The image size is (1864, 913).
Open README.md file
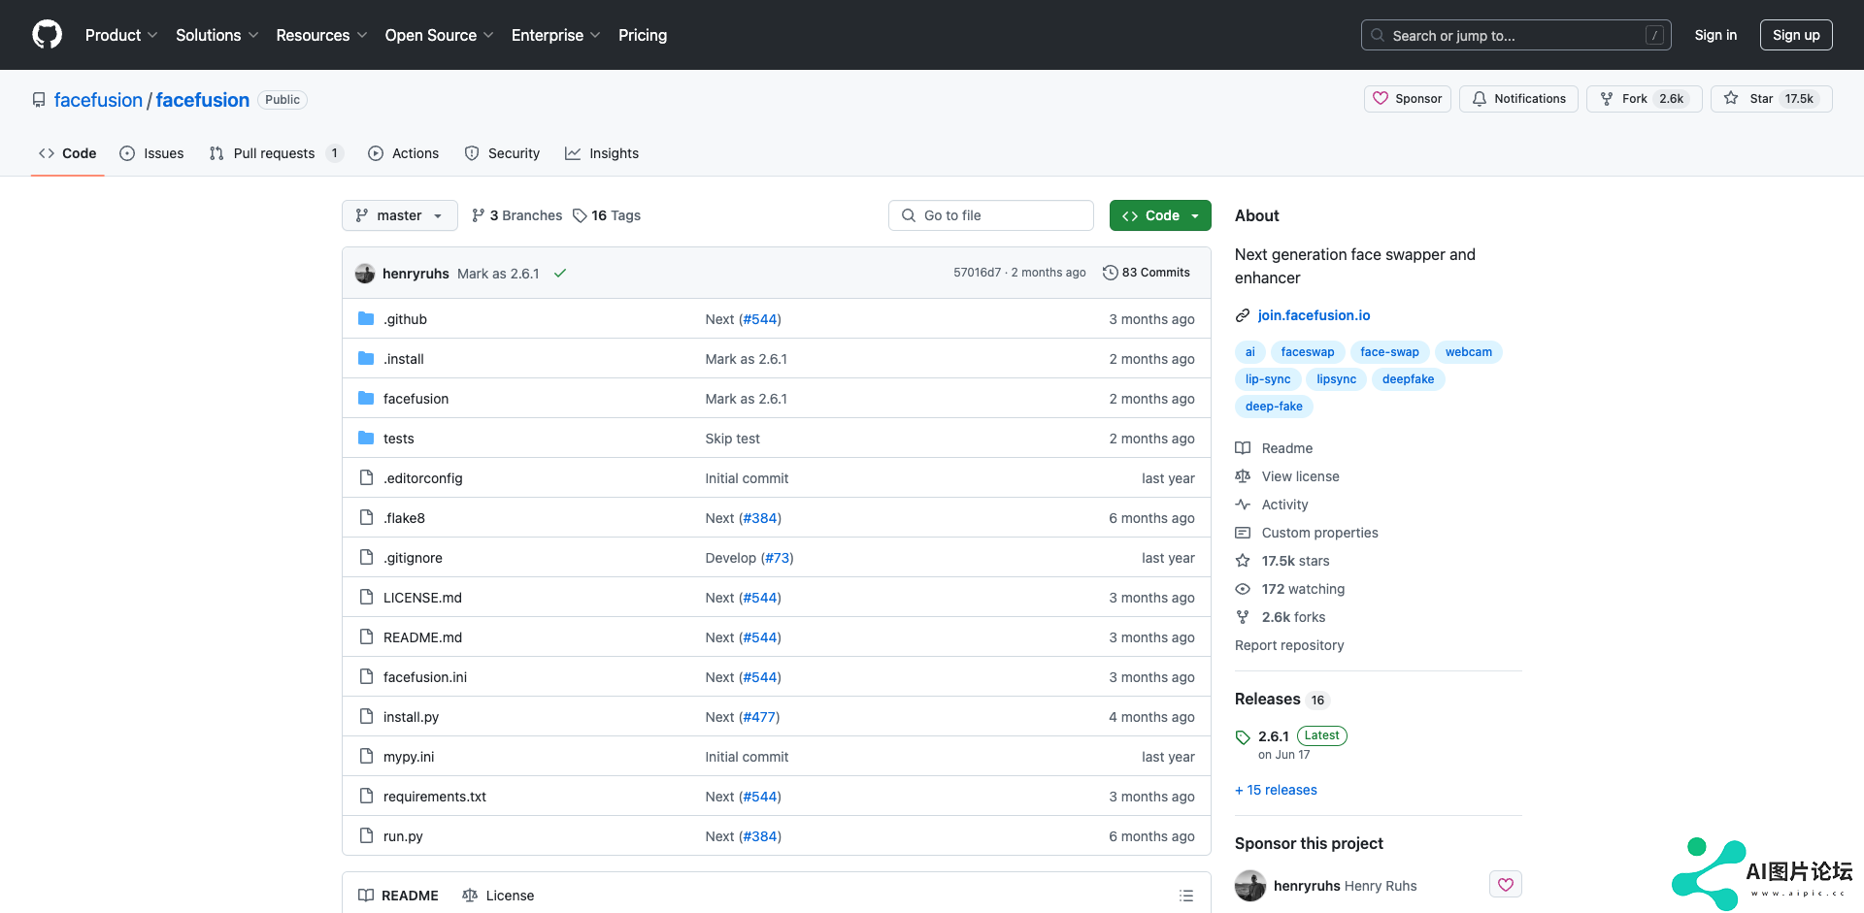422,637
